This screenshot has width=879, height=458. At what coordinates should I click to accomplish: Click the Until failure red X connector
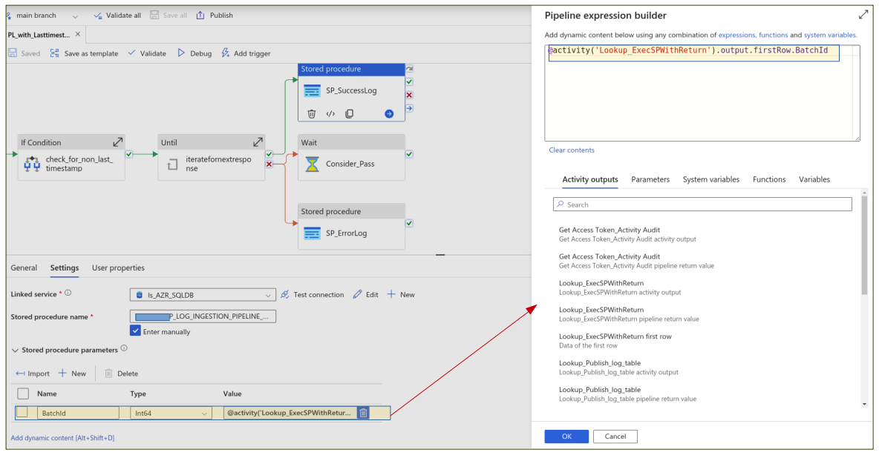coord(269,164)
